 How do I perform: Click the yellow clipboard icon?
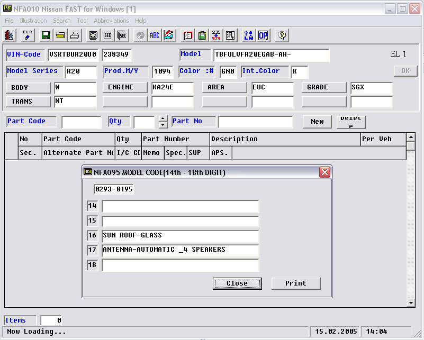(x=202, y=35)
